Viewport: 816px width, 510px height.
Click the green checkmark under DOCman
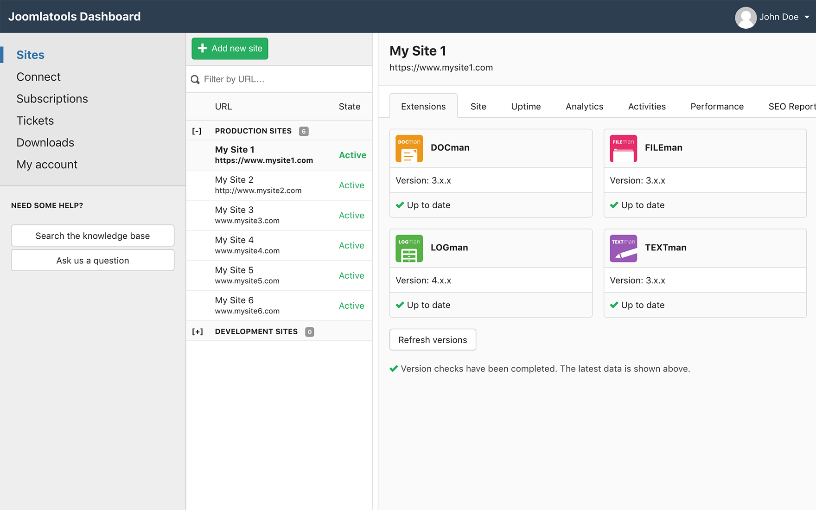click(x=400, y=205)
